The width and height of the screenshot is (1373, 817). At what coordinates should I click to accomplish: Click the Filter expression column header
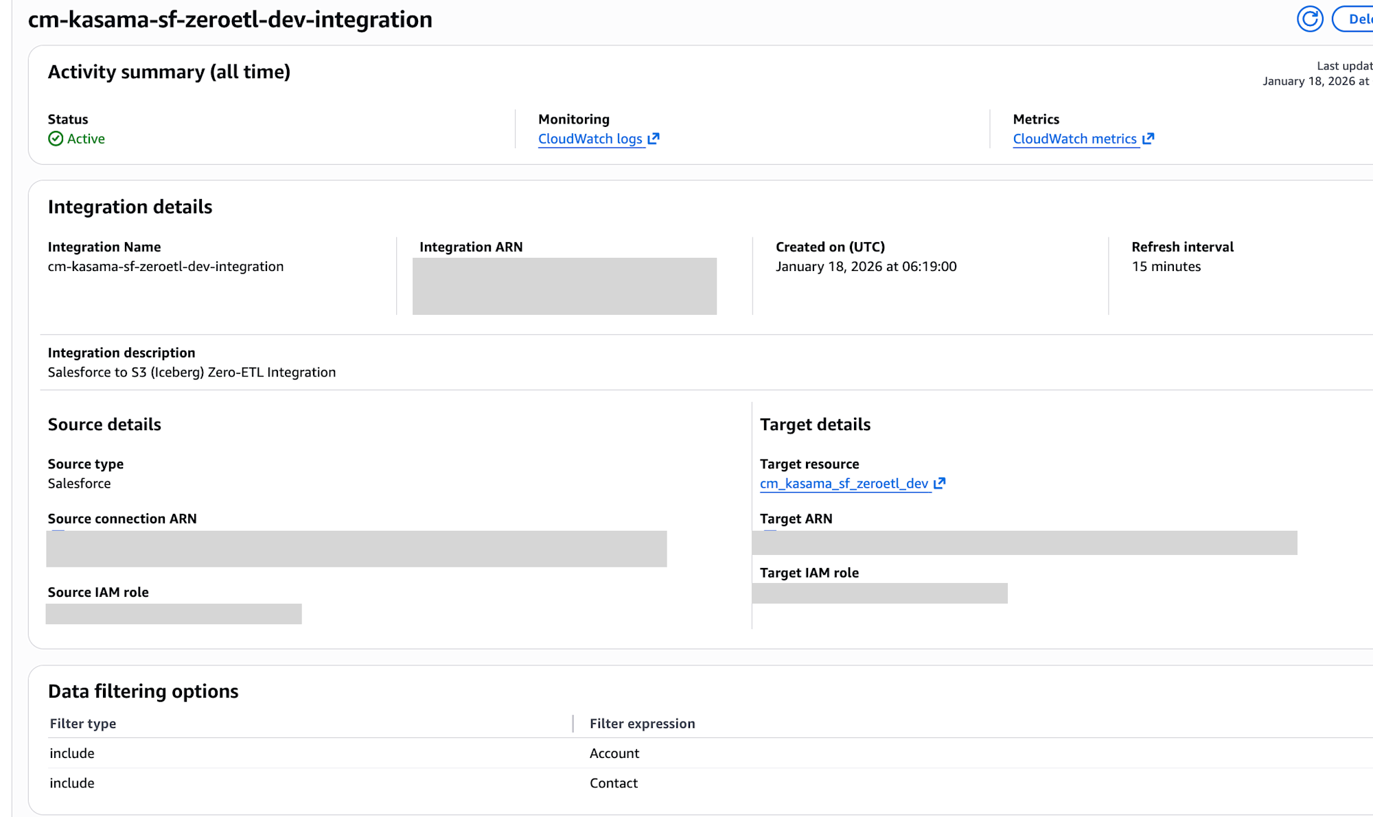pos(643,723)
